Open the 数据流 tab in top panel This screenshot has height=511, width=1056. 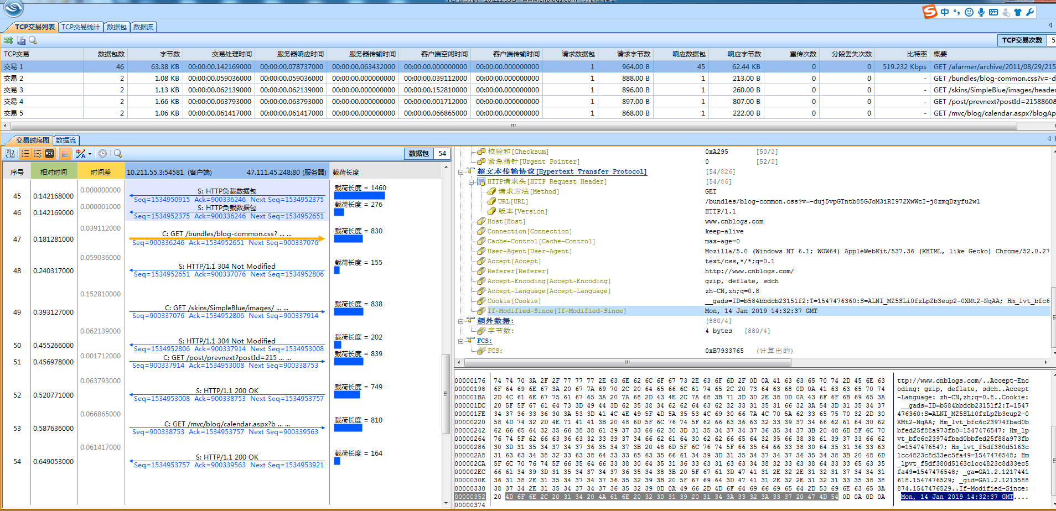(143, 27)
